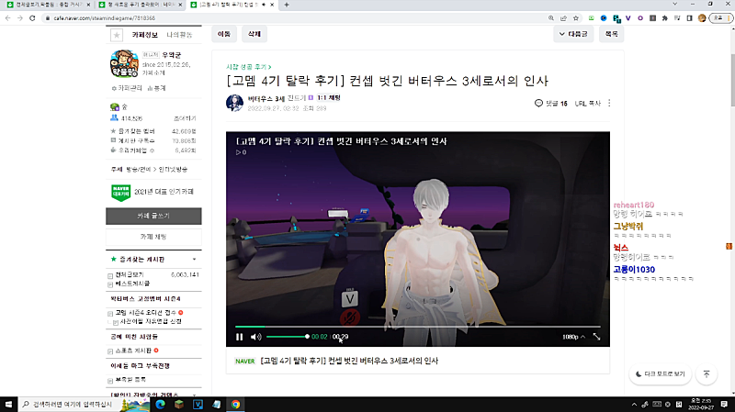The image size is (735, 412).
Task: Click the browser forward arrow
Action: 19,18
